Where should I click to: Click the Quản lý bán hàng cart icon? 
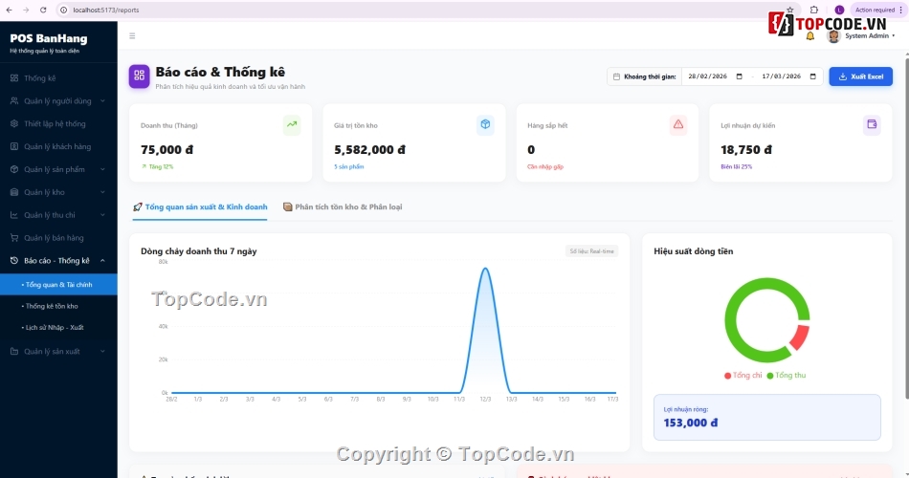click(14, 237)
